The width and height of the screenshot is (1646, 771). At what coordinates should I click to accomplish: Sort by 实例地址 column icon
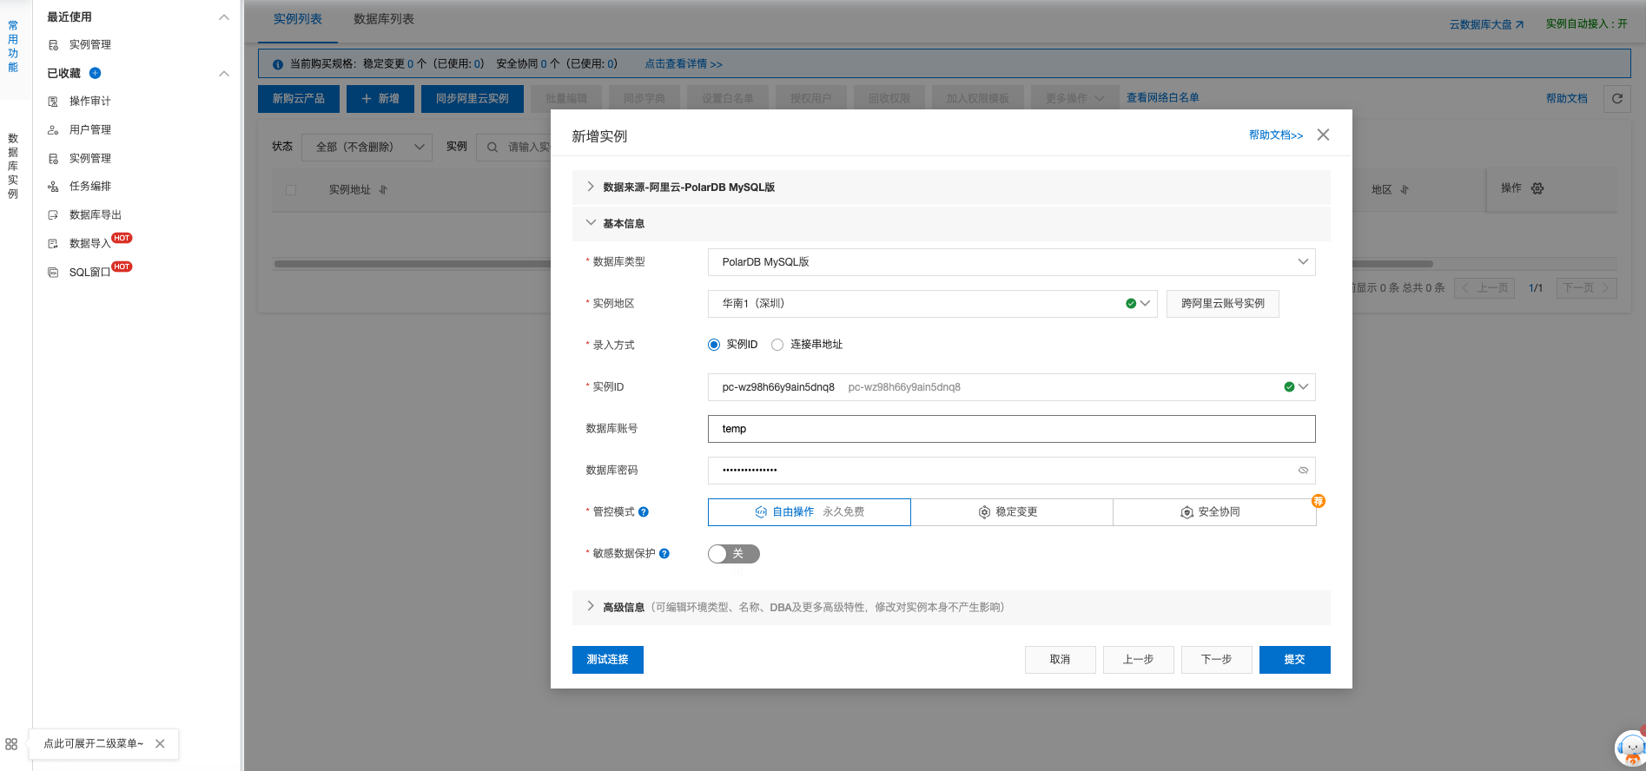(x=383, y=189)
